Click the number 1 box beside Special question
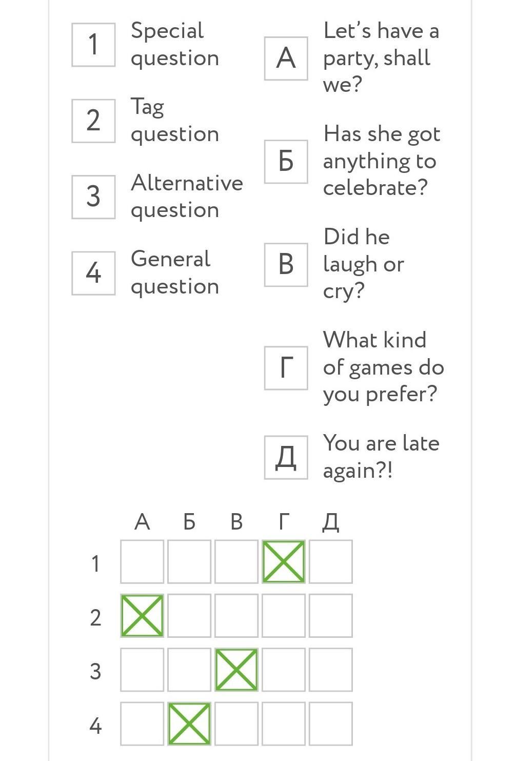The width and height of the screenshot is (514, 761). tap(93, 45)
